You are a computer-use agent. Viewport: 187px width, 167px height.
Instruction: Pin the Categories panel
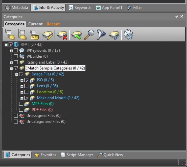tap(176, 16)
